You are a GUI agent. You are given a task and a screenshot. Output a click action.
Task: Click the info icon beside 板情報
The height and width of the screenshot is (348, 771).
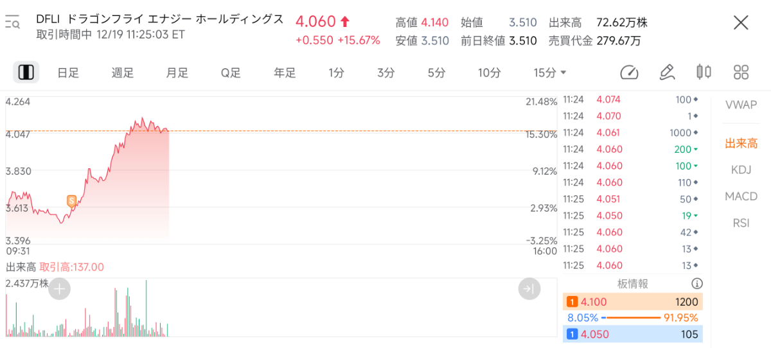click(x=696, y=284)
